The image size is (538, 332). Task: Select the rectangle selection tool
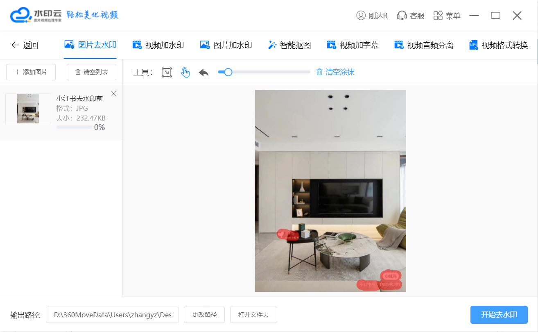coord(167,73)
